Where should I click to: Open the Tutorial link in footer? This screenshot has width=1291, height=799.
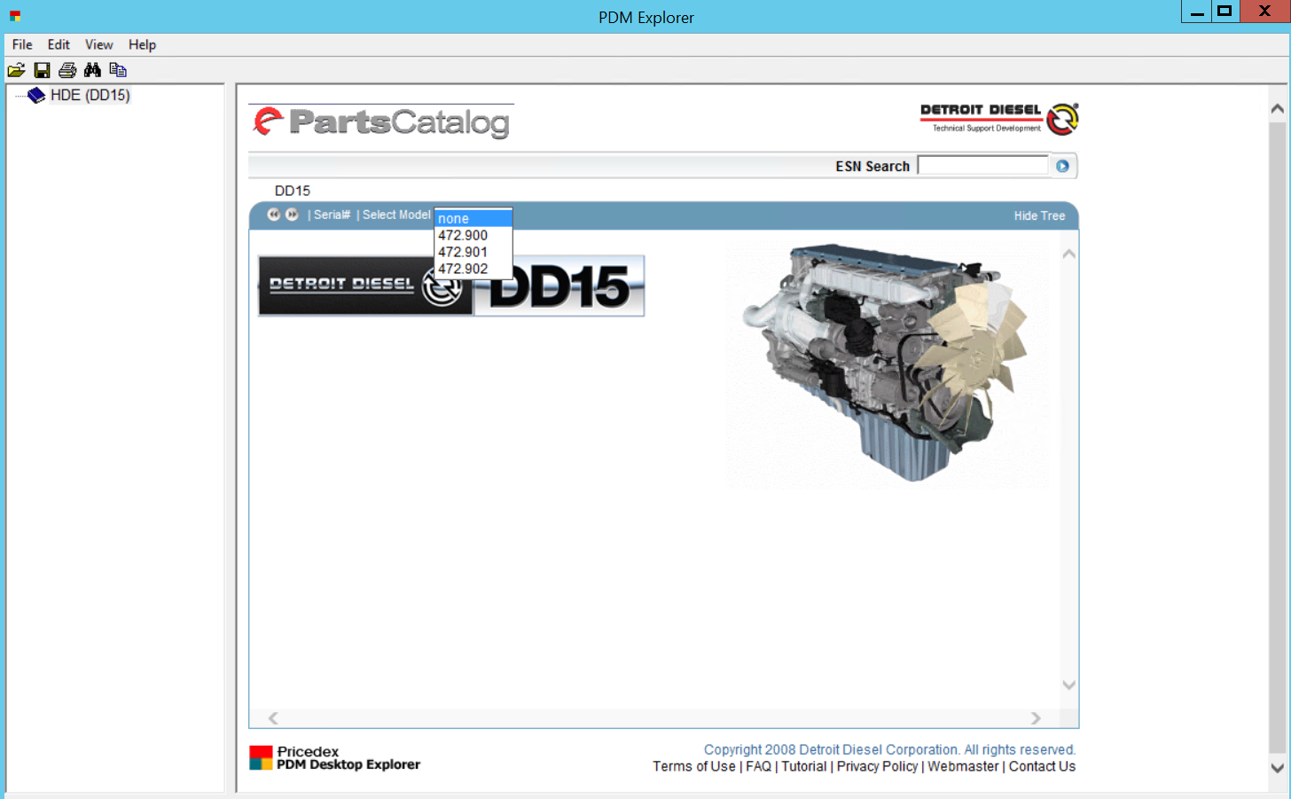pos(803,766)
